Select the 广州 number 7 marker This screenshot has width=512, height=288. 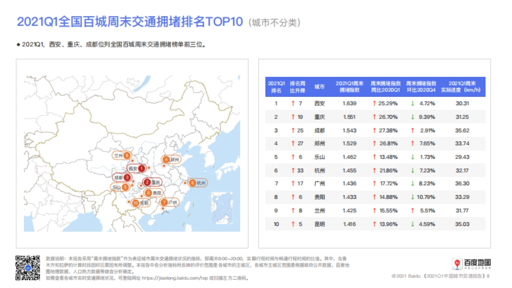tap(164, 202)
